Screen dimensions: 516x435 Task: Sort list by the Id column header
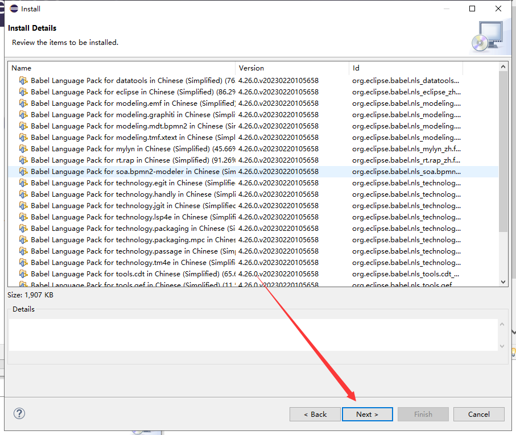tap(406, 68)
